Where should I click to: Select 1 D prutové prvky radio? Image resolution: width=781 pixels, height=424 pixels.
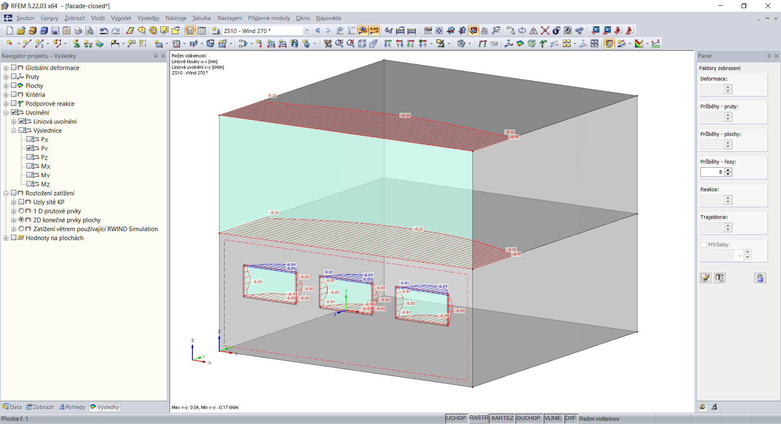click(x=21, y=211)
